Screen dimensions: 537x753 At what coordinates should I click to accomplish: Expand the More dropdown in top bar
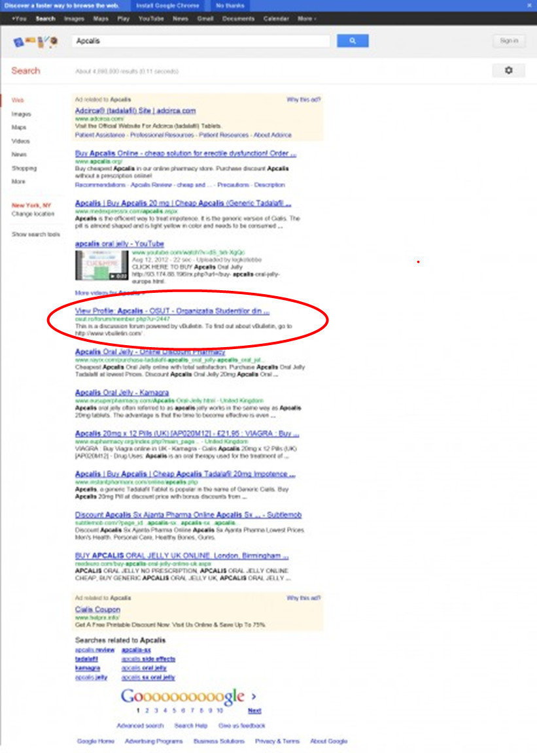307,19
